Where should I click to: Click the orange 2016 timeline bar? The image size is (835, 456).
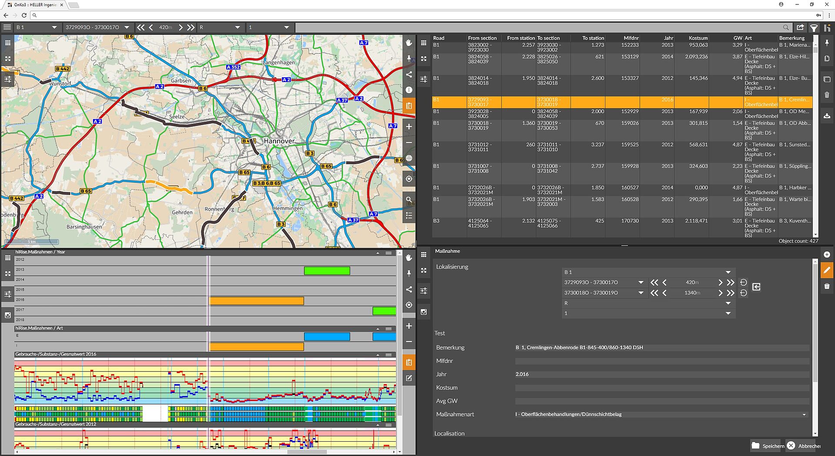click(257, 301)
